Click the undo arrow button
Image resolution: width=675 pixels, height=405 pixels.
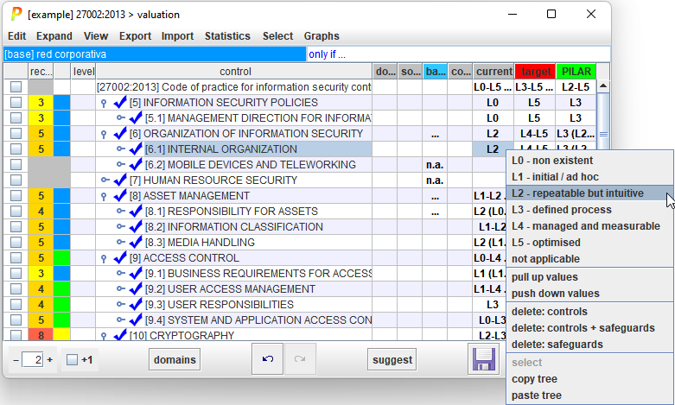pyautogui.click(x=267, y=359)
